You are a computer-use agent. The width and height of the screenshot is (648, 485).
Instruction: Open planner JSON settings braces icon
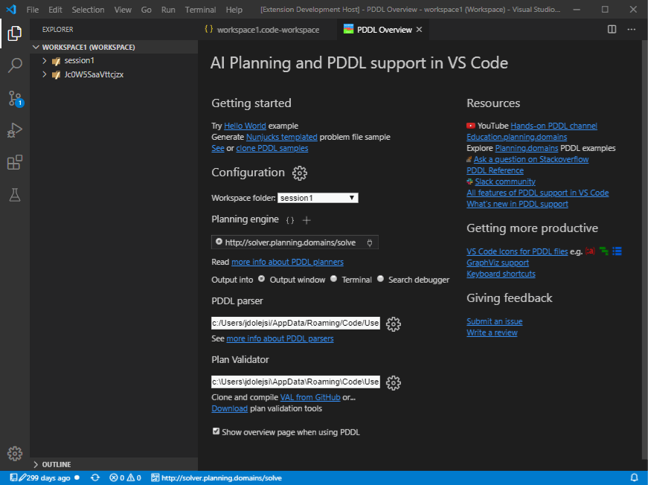(290, 220)
